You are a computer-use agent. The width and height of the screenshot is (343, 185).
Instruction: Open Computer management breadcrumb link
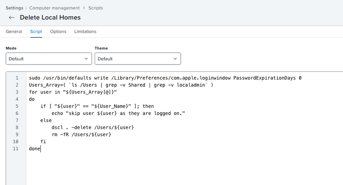point(55,8)
